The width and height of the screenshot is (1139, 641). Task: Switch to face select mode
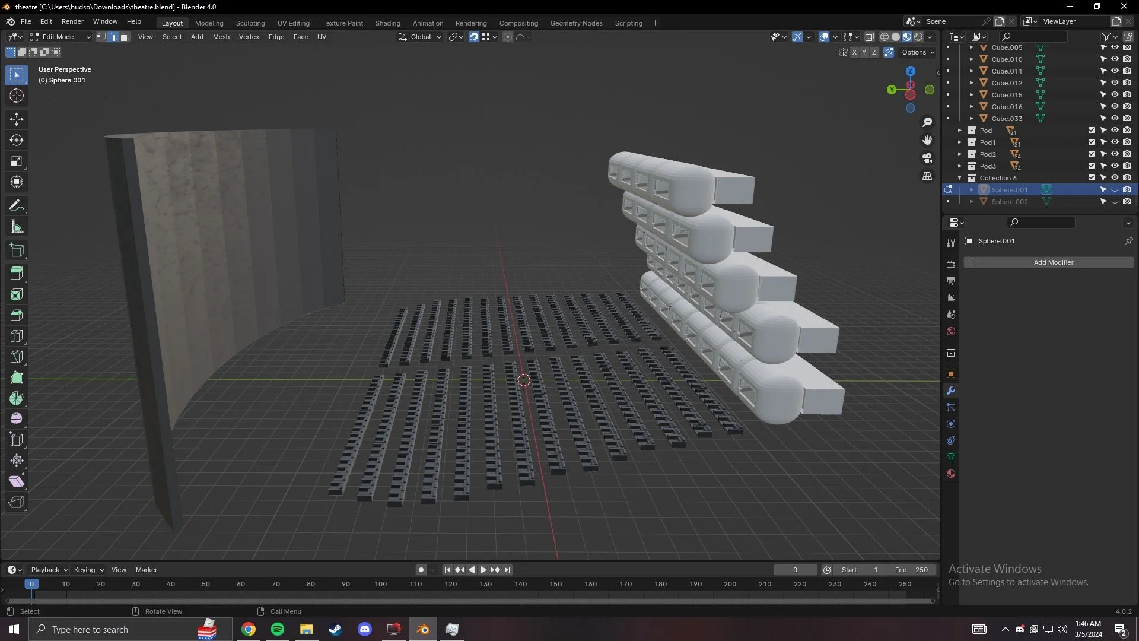click(125, 37)
